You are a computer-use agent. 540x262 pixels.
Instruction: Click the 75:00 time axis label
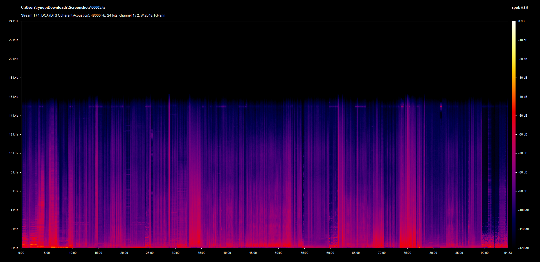click(x=407, y=253)
